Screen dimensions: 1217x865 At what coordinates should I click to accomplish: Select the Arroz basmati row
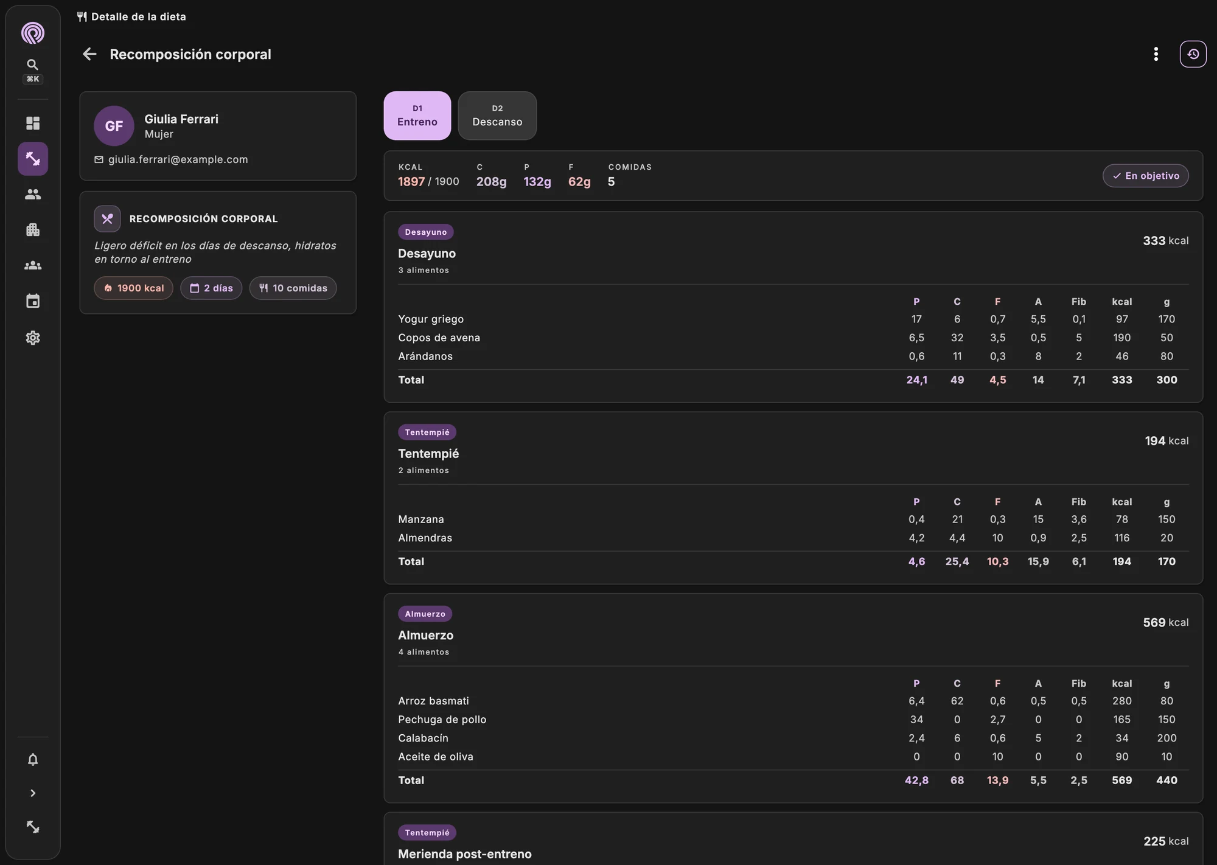(793, 701)
